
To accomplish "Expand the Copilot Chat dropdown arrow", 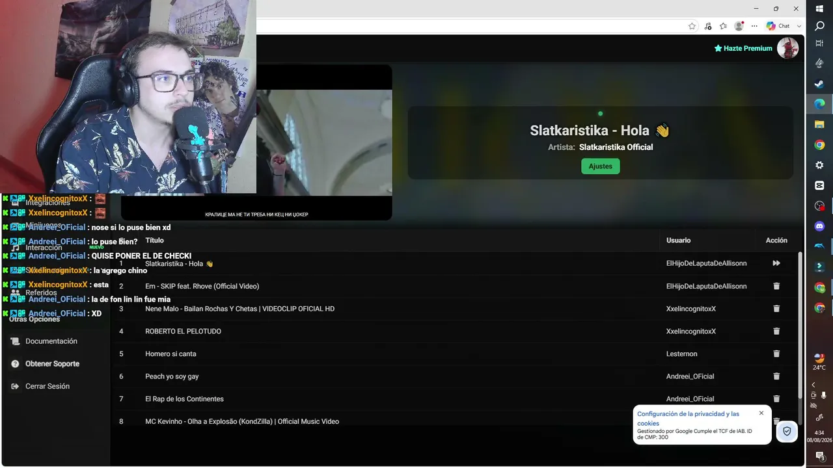I will [799, 26].
